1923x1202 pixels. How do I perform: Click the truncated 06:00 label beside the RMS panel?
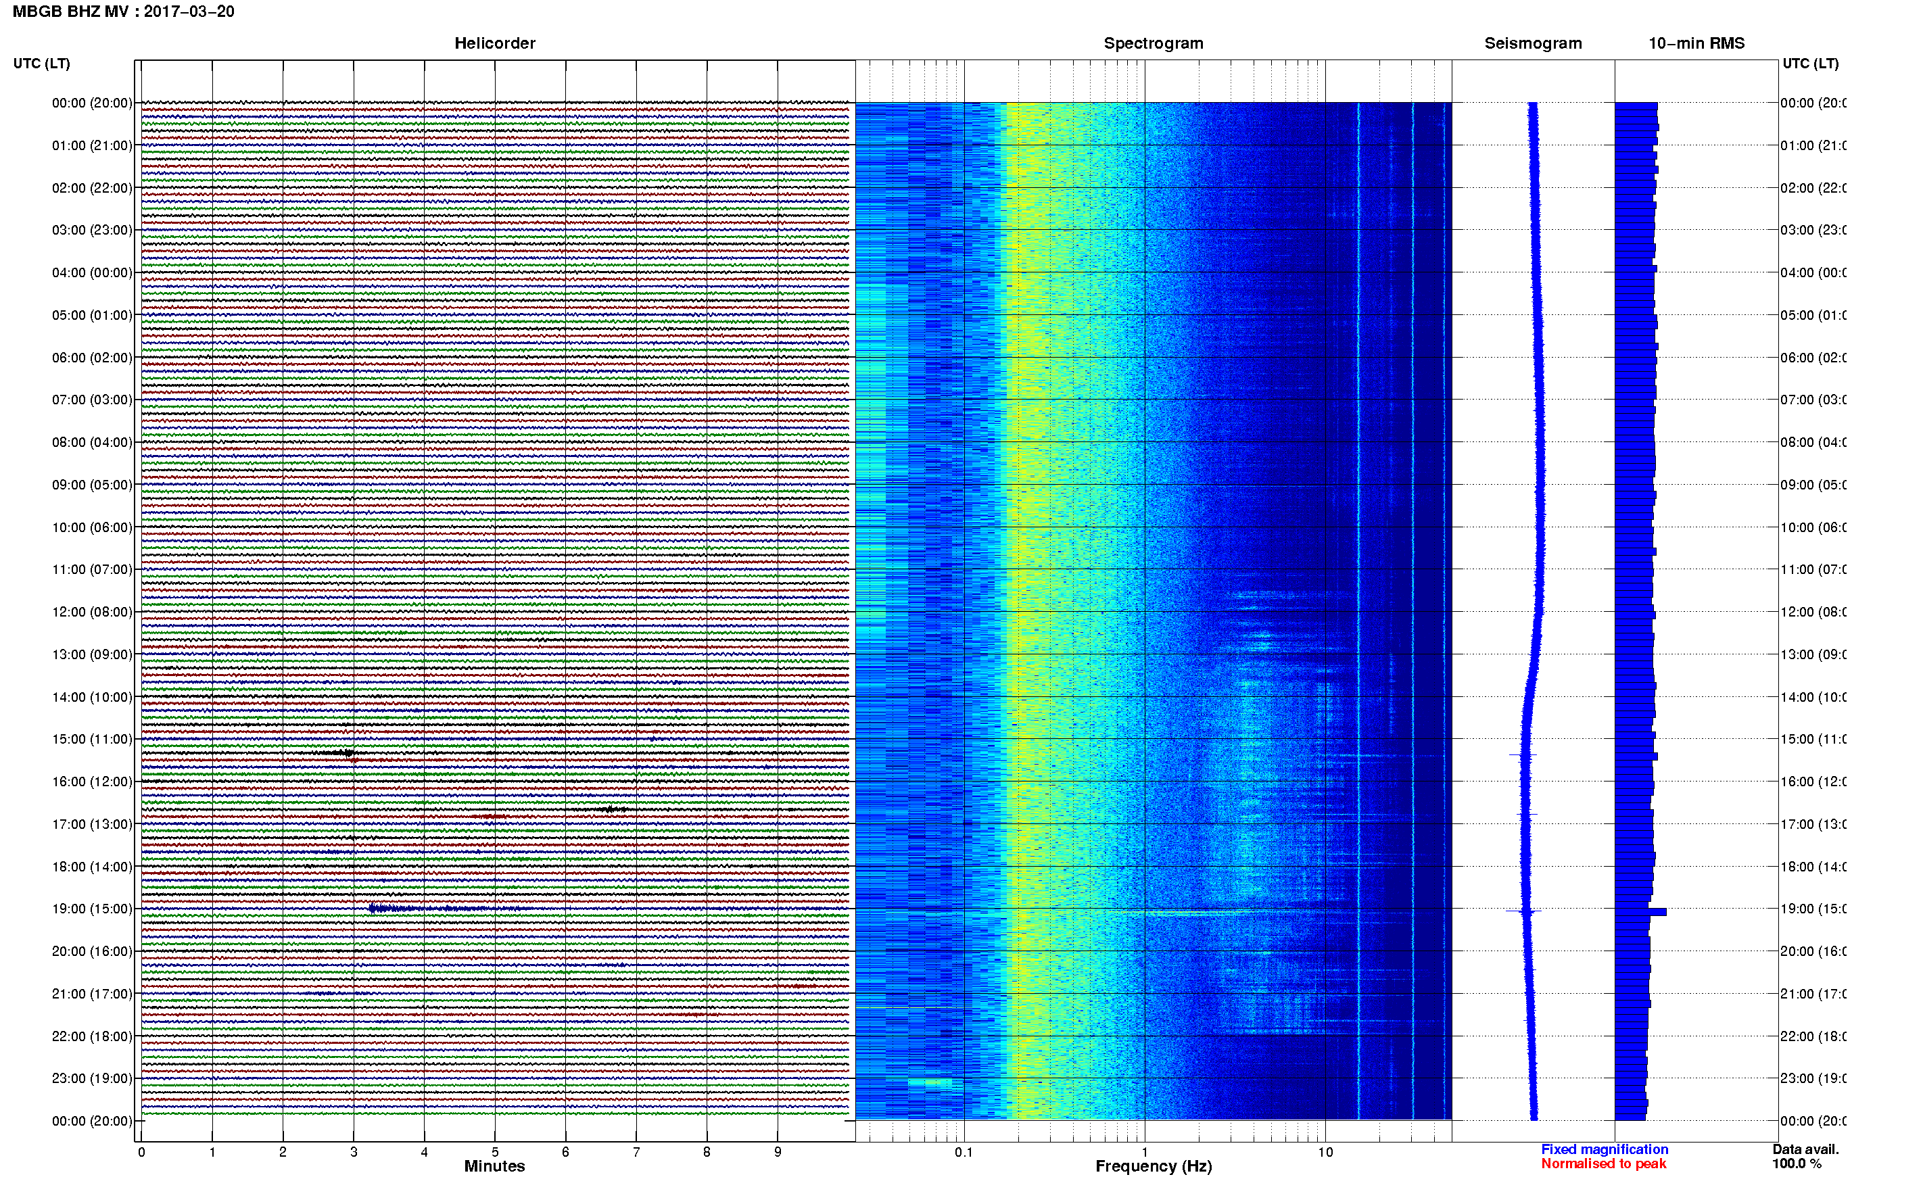point(1814,358)
